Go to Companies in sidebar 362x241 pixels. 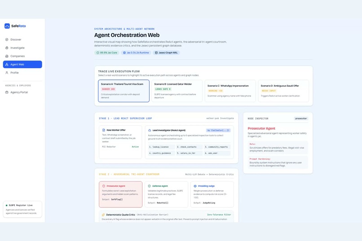click(x=22, y=56)
